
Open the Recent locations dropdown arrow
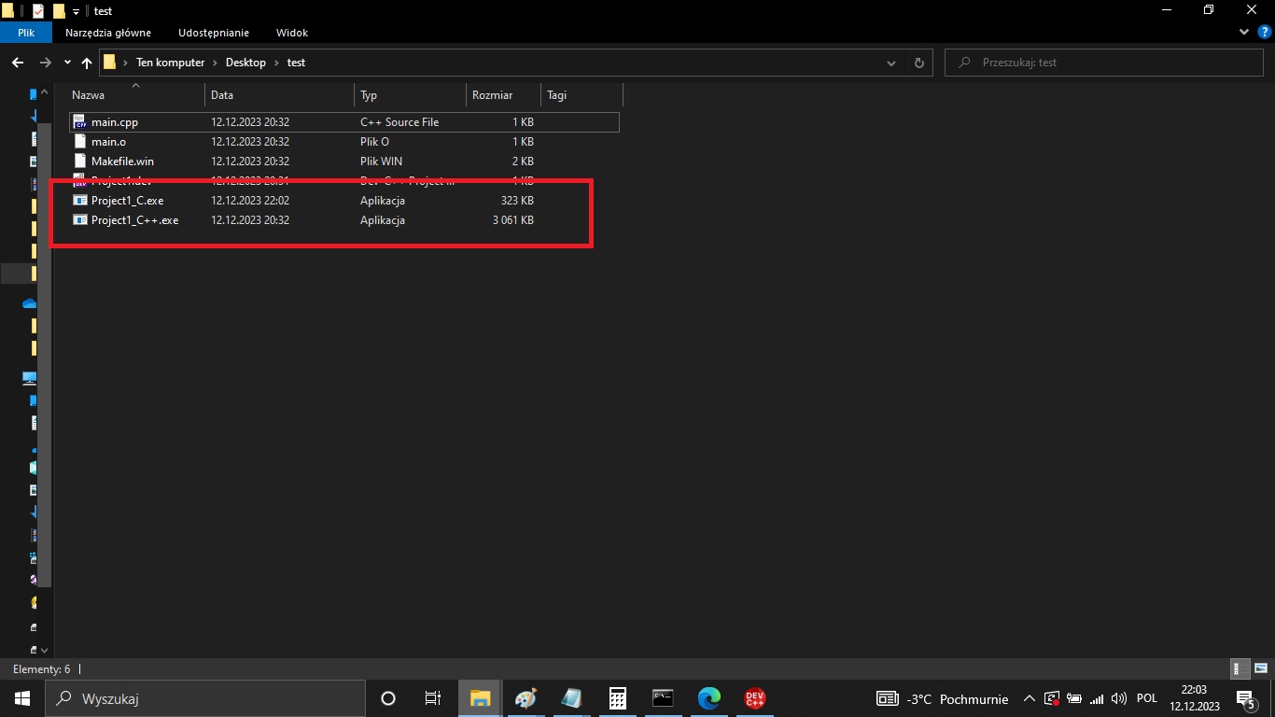67,63
